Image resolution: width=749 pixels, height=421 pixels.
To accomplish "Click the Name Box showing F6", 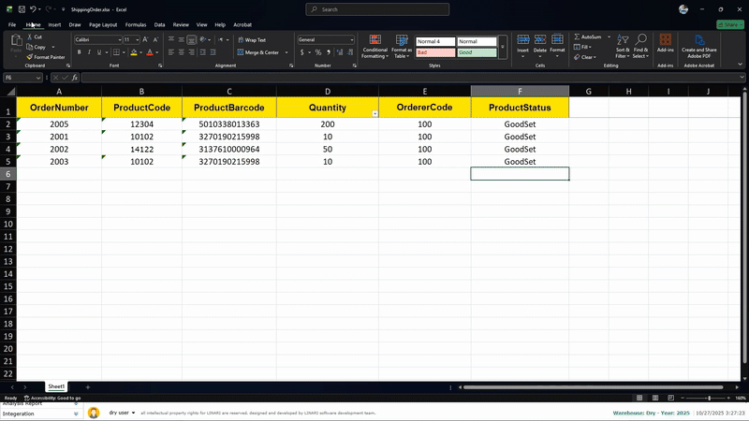I will [21, 78].
